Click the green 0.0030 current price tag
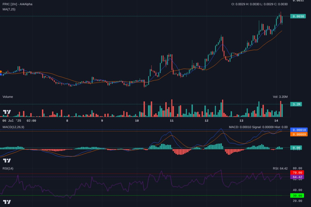The width and height of the screenshot is (311, 207). pos(298,16)
